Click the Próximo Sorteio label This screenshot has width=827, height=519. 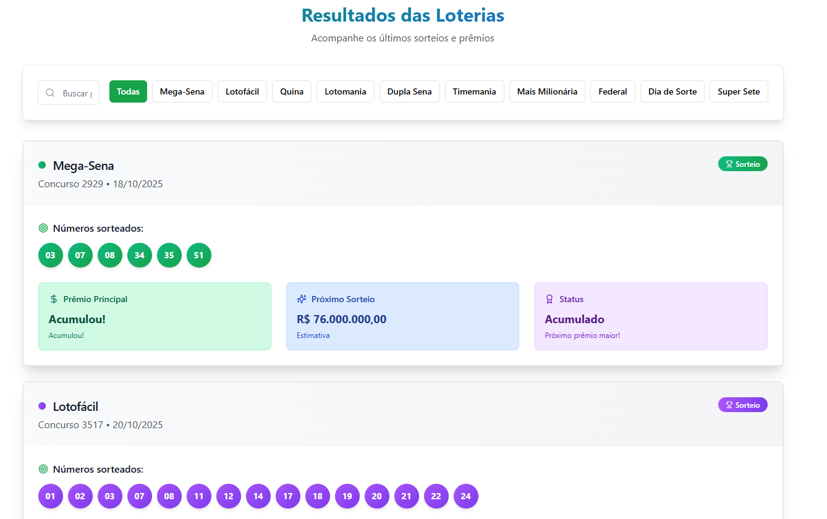pyautogui.click(x=343, y=299)
